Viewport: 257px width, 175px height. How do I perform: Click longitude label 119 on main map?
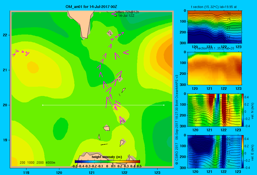click(x=26, y=172)
